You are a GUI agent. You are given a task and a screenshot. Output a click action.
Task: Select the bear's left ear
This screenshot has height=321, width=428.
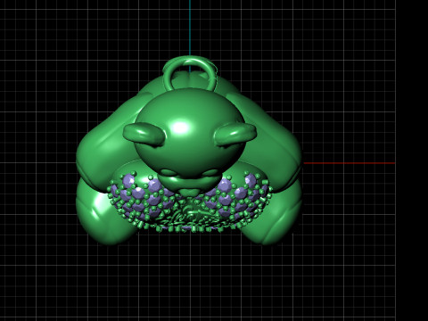pos(144,136)
